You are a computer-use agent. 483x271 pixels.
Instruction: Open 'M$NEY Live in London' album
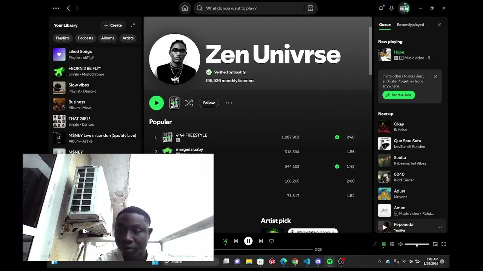[96, 138]
